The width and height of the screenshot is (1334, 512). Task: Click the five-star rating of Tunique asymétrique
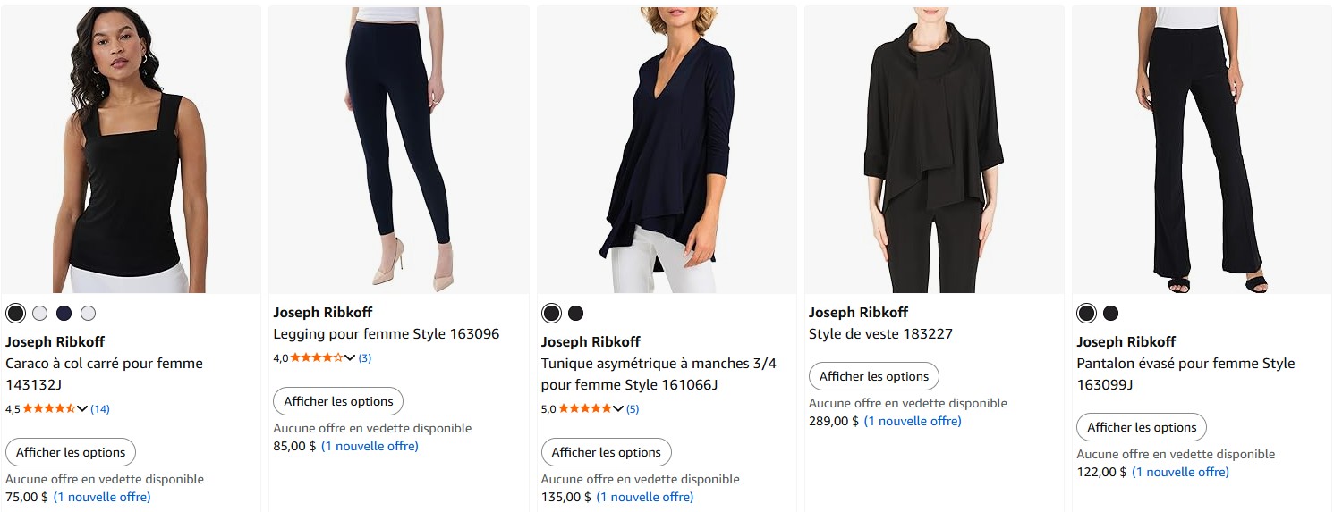584,409
